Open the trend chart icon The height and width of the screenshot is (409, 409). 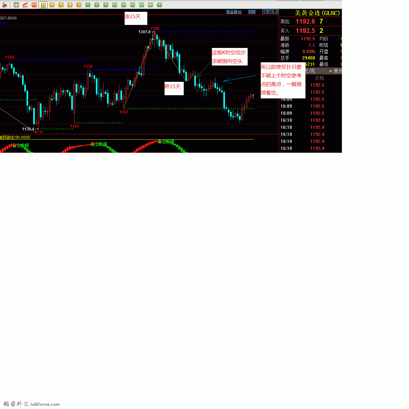pyautogui.click(x=25, y=5)
